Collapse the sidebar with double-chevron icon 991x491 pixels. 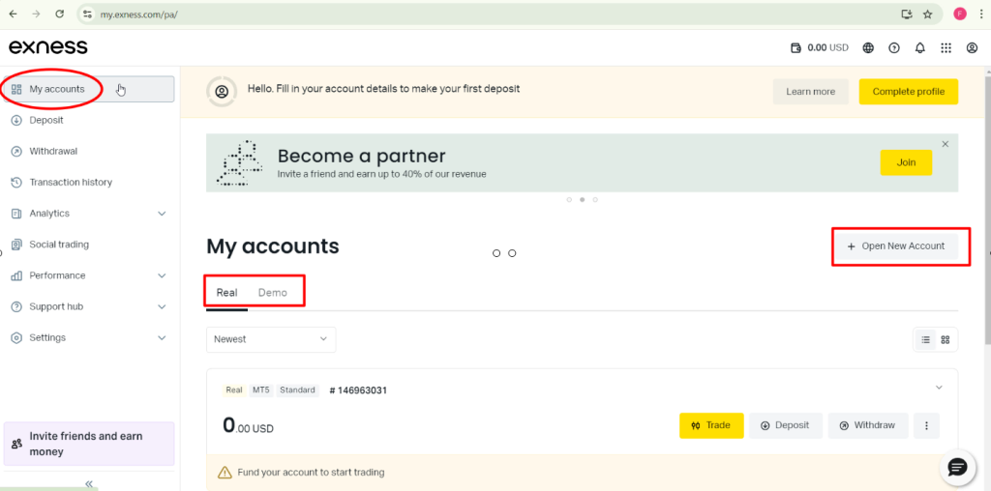(x=89, y=483)
